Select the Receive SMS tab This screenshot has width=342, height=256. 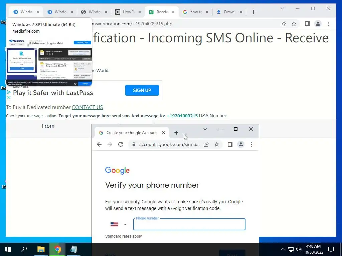162,12
